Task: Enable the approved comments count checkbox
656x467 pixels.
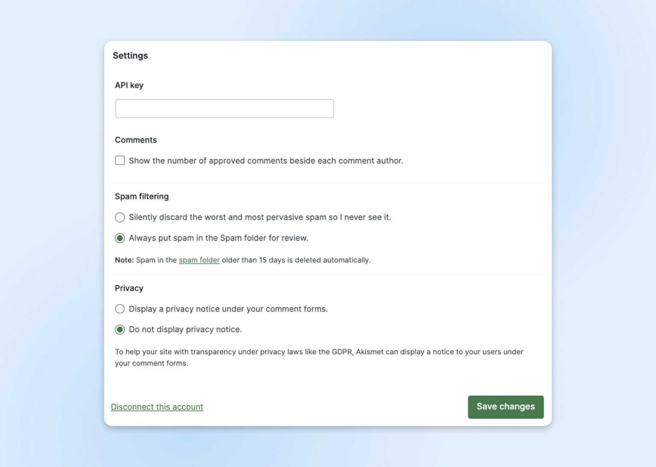Action: pyautogui.click(x=120, y=161)
